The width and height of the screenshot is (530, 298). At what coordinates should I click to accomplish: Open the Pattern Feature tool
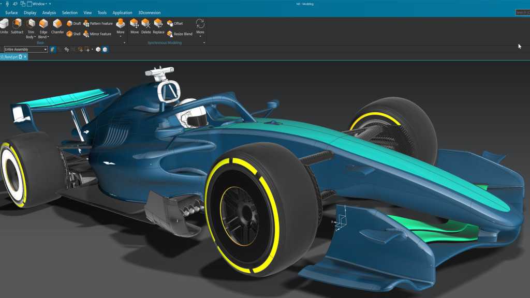[97, 24]
